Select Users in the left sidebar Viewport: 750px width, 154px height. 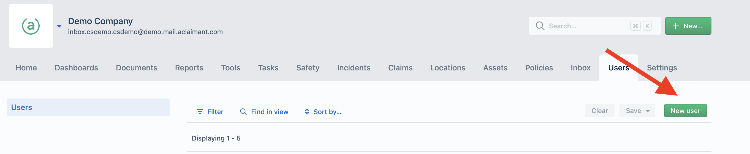coord(88,107)
